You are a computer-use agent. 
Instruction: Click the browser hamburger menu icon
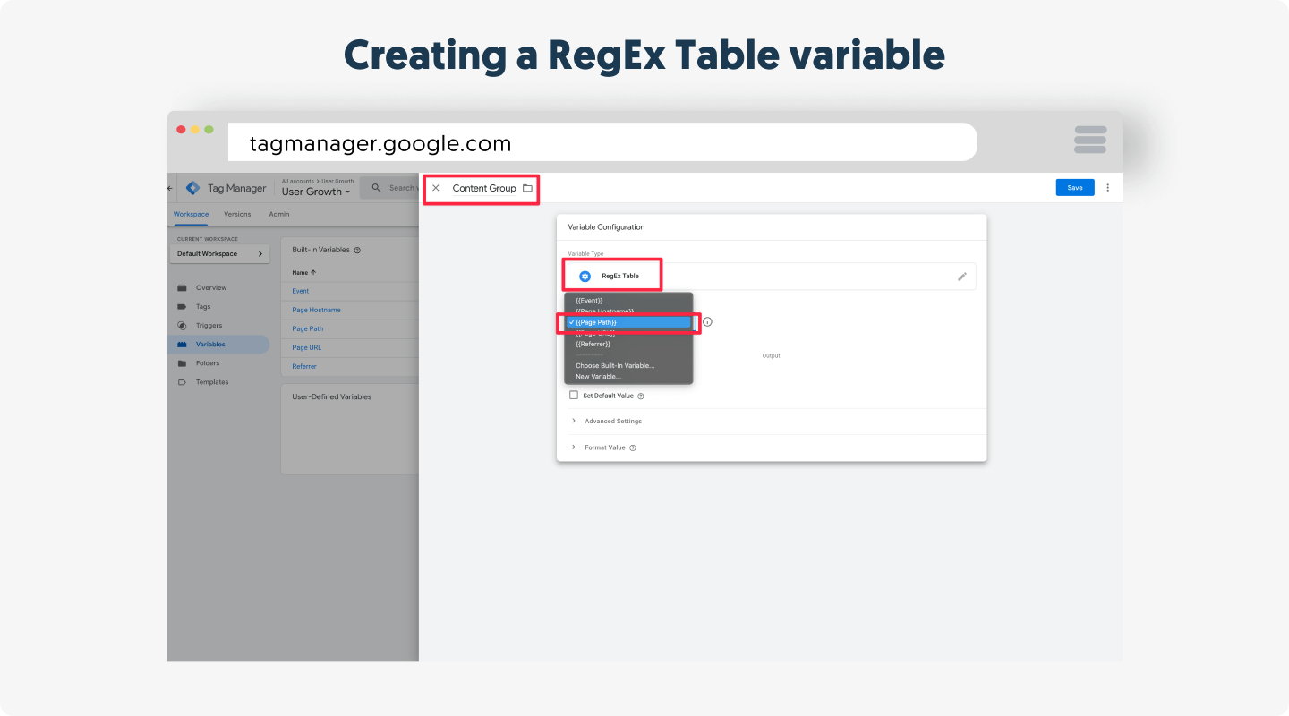pos(1090,140)
